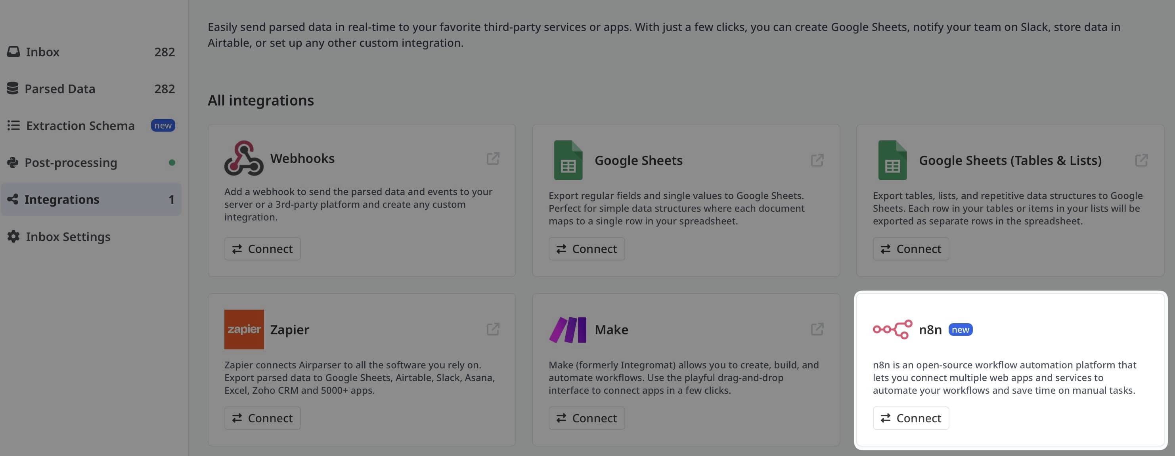
Task: Open the Webhooks external link
Action: [494, 159]
